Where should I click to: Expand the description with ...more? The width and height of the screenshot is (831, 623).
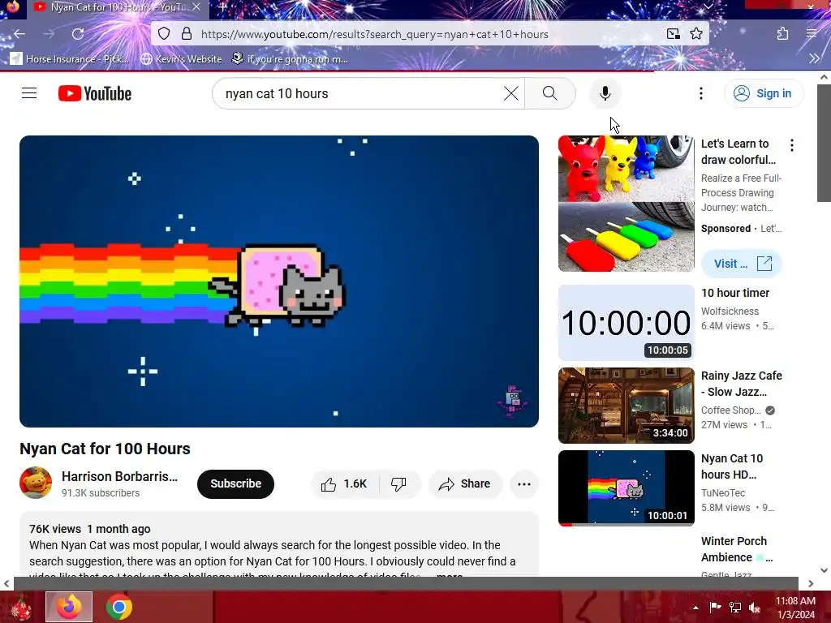click(450, 575)
